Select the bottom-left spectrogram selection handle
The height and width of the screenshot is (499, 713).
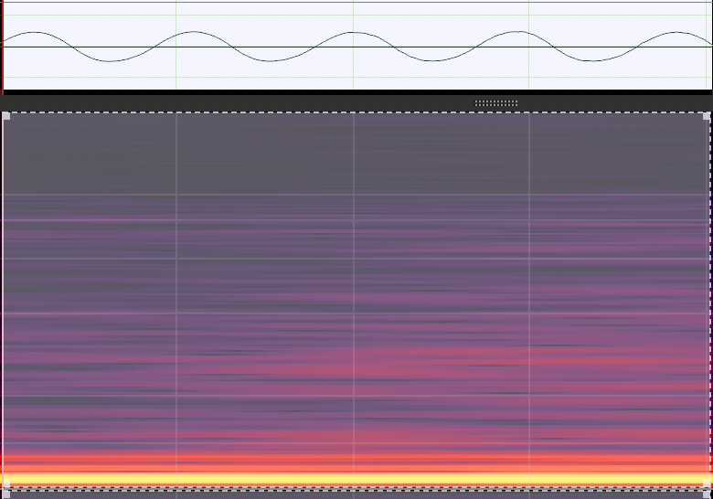point(6,483)
